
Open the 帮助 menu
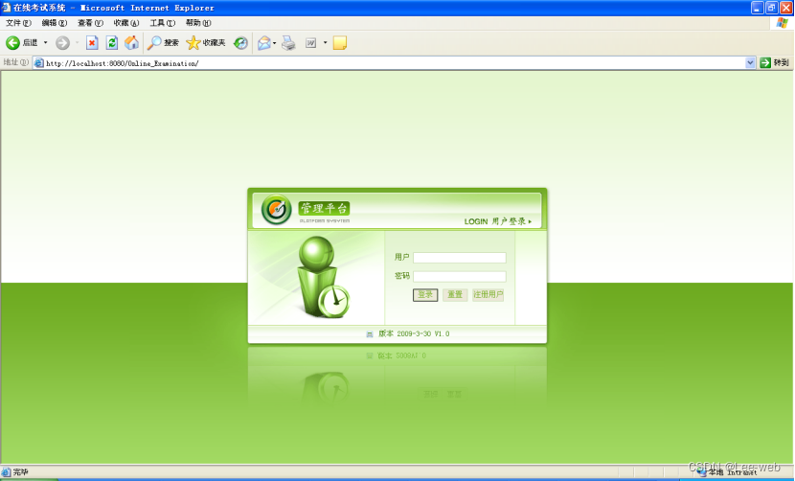(198, 23)
